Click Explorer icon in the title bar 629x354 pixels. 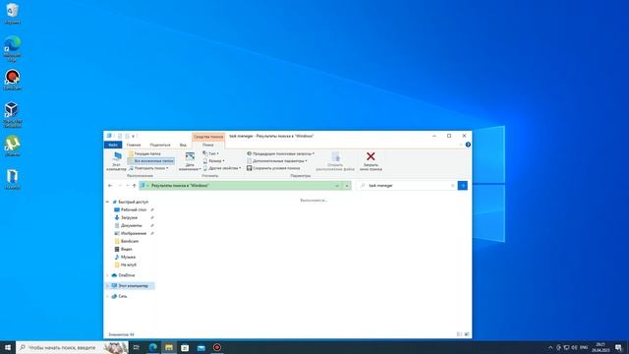(x=109, y=136)
